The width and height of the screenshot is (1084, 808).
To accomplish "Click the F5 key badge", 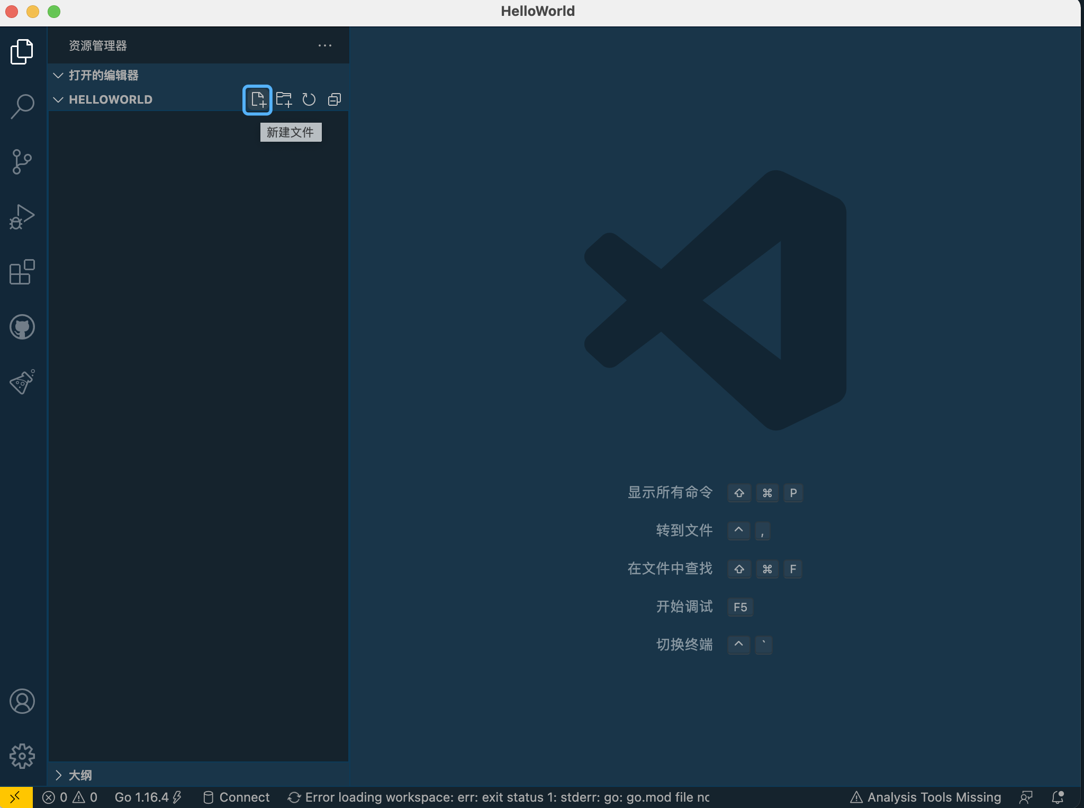I will [x=740, y=607].
